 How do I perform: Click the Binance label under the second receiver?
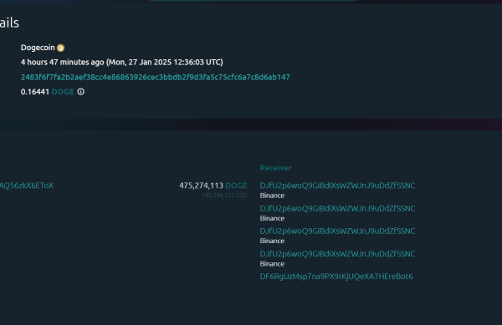coord(272,218)
